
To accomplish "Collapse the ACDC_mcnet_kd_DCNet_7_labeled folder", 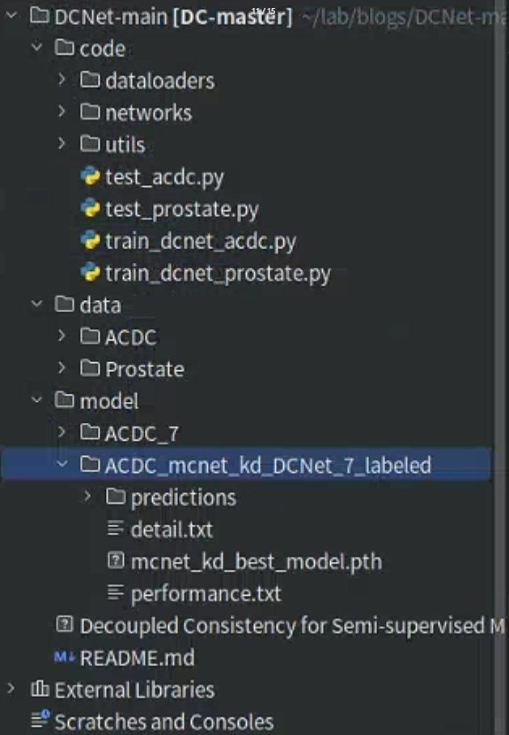I will coord(62,465).
